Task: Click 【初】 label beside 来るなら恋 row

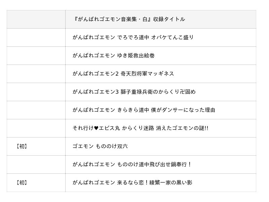Action: [x=22, y=183]
